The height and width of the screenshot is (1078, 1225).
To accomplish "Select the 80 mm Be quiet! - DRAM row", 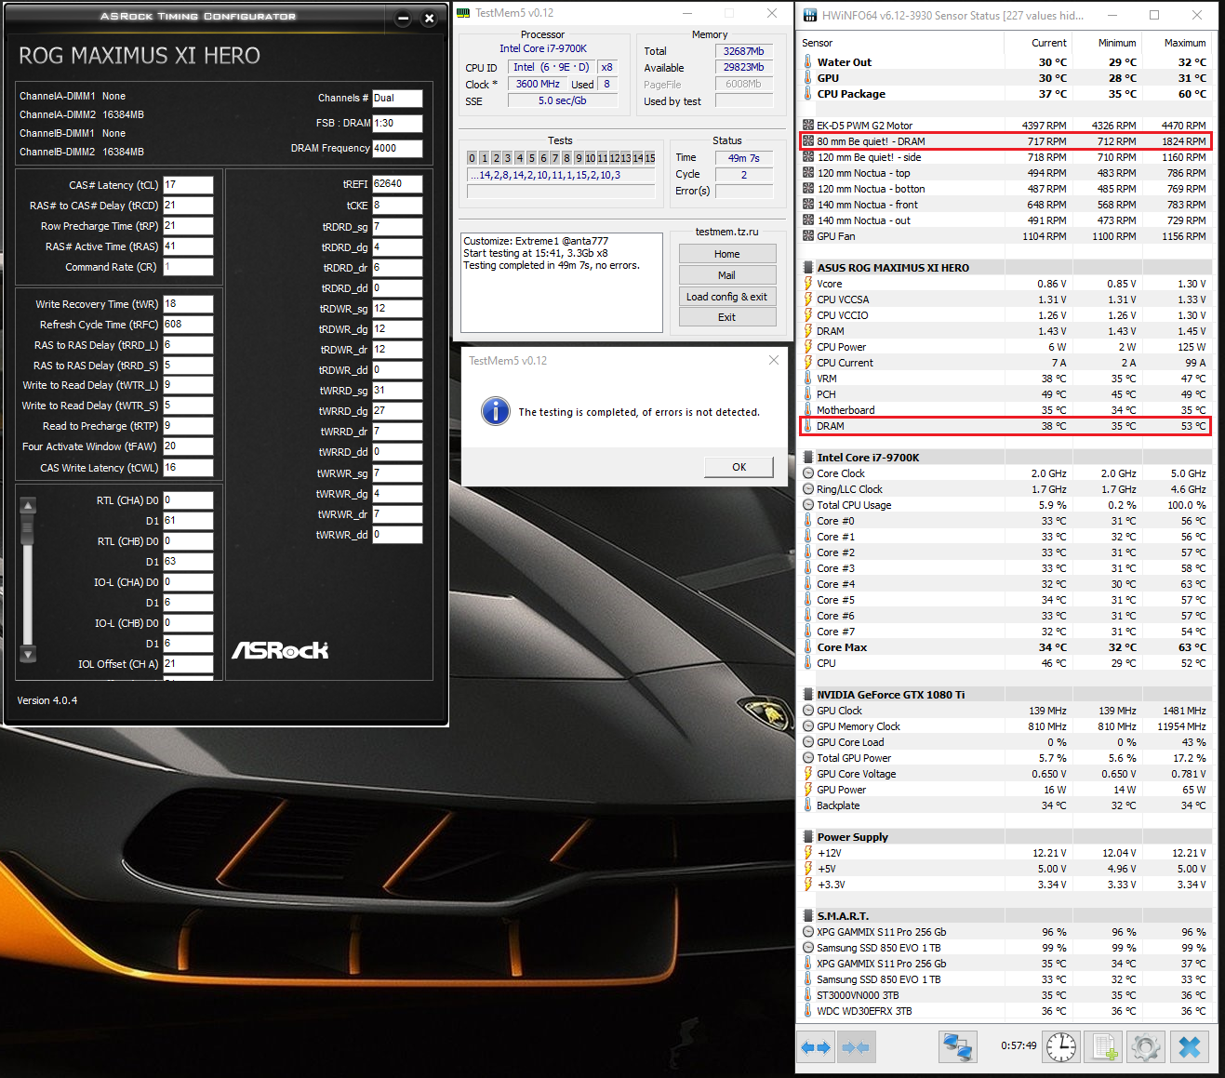I will [1005, 141].
